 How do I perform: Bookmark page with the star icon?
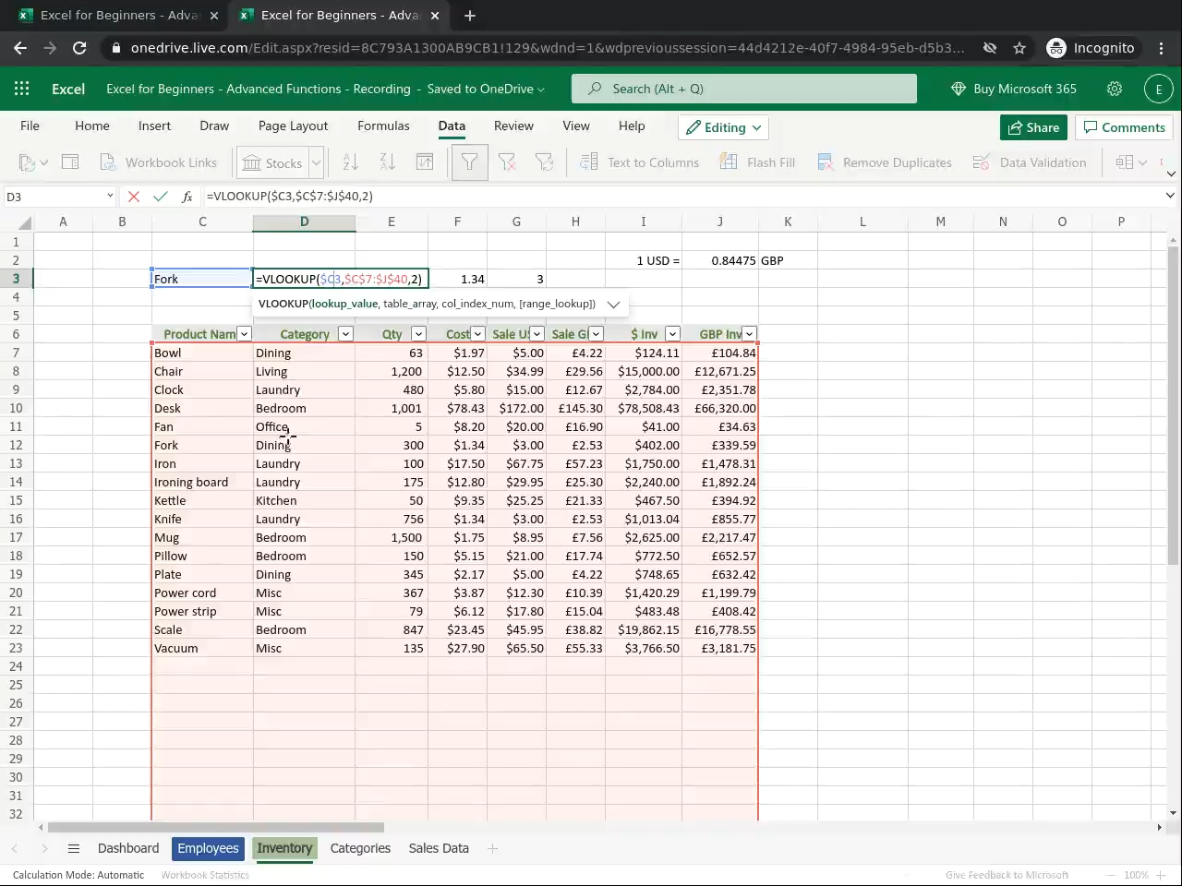[1019, 48]
